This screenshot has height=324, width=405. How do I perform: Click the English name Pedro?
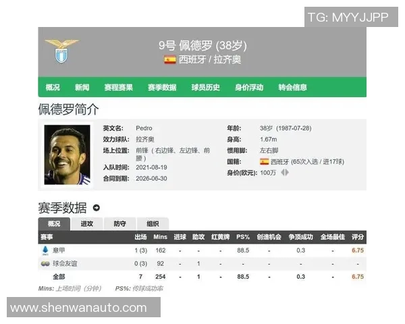coord(144,128)
